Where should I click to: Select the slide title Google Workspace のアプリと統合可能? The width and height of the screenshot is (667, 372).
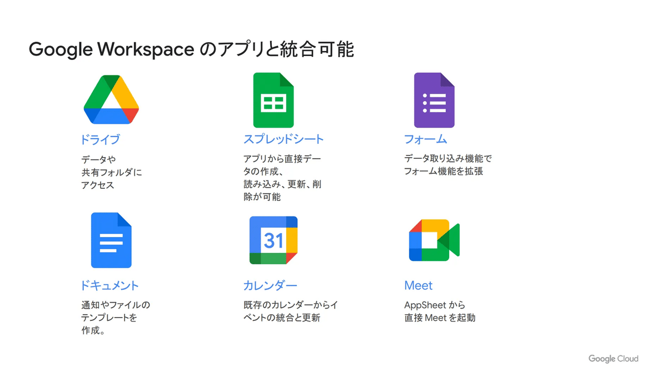(x=191, y=50)
